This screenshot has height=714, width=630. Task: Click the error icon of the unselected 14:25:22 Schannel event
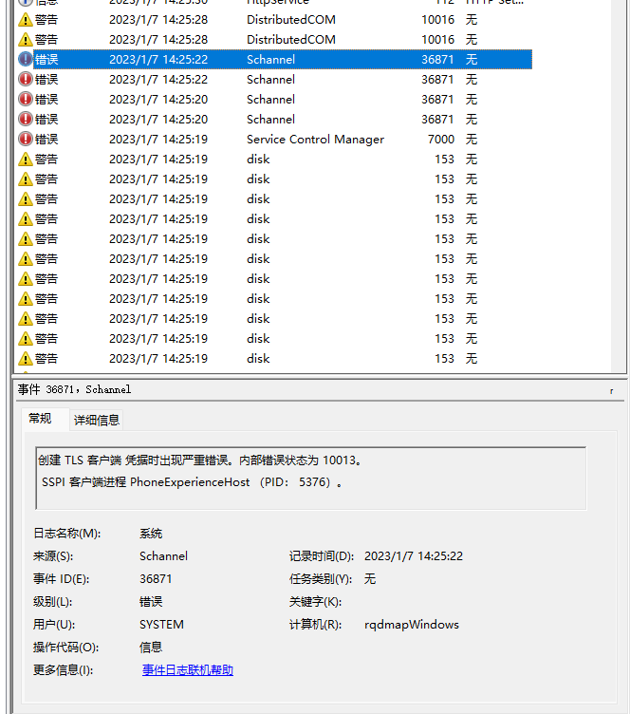(x=26, y=80)
